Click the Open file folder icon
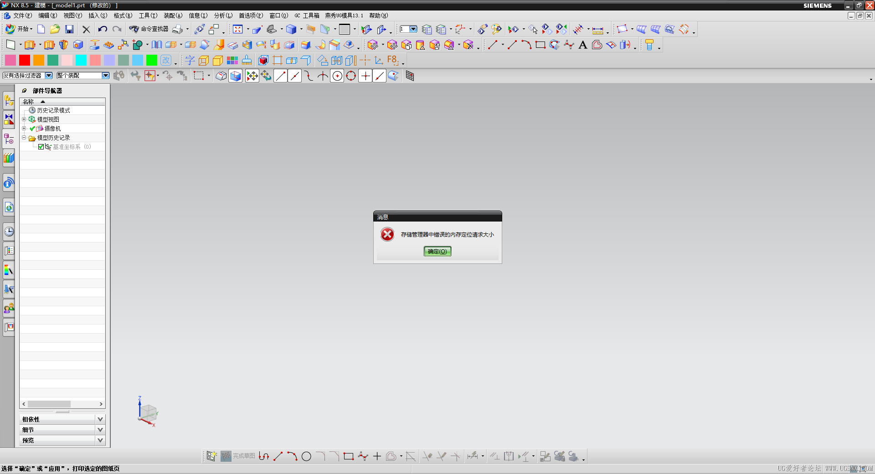 tap(55, 29)
